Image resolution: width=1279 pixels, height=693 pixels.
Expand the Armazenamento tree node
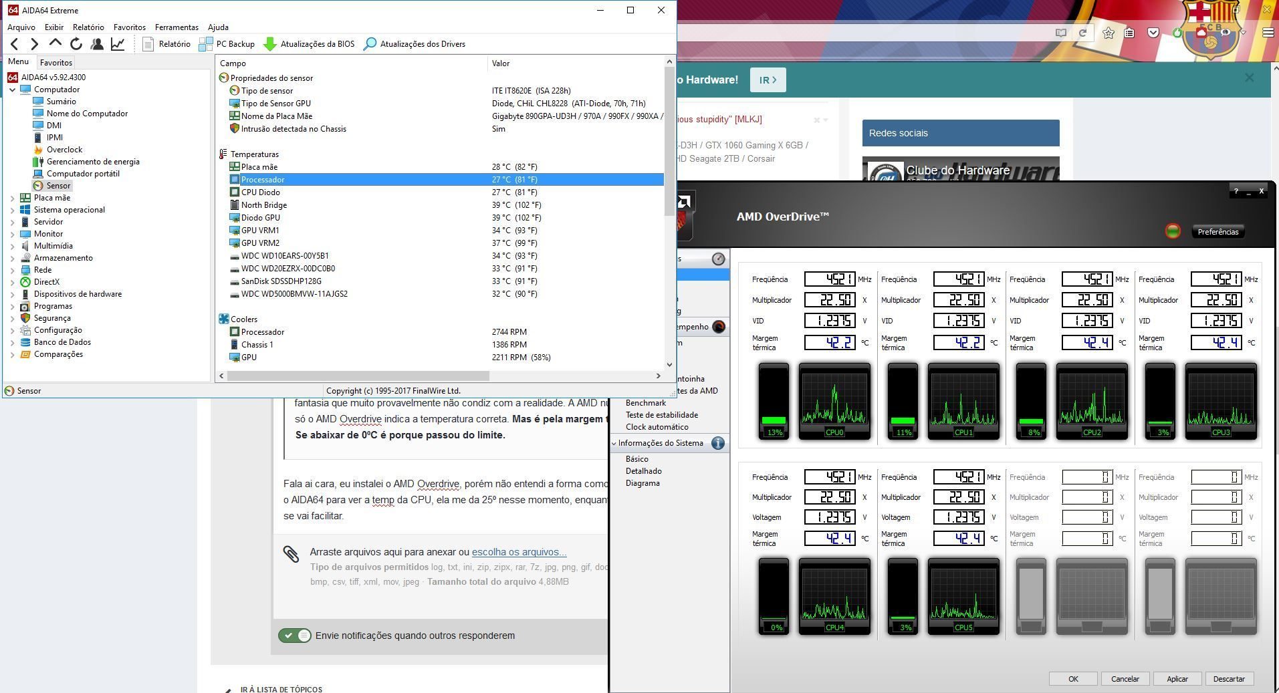pyautogui.click(x=12, y=258)
